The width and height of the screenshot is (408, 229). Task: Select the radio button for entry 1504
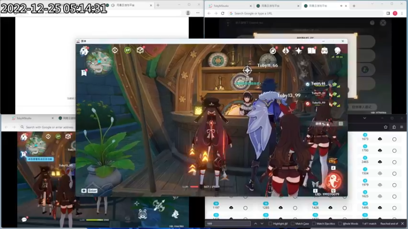[x=394, y=174]
